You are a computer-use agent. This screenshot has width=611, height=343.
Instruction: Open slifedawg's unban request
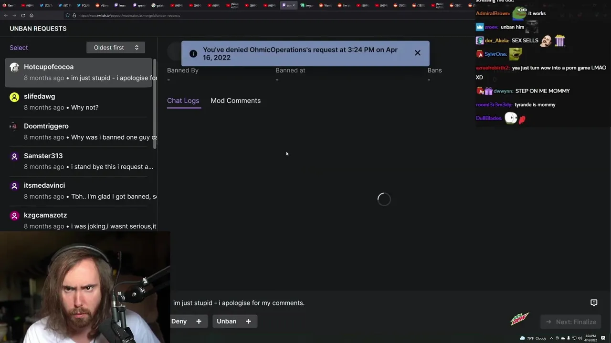pos(79,102)
